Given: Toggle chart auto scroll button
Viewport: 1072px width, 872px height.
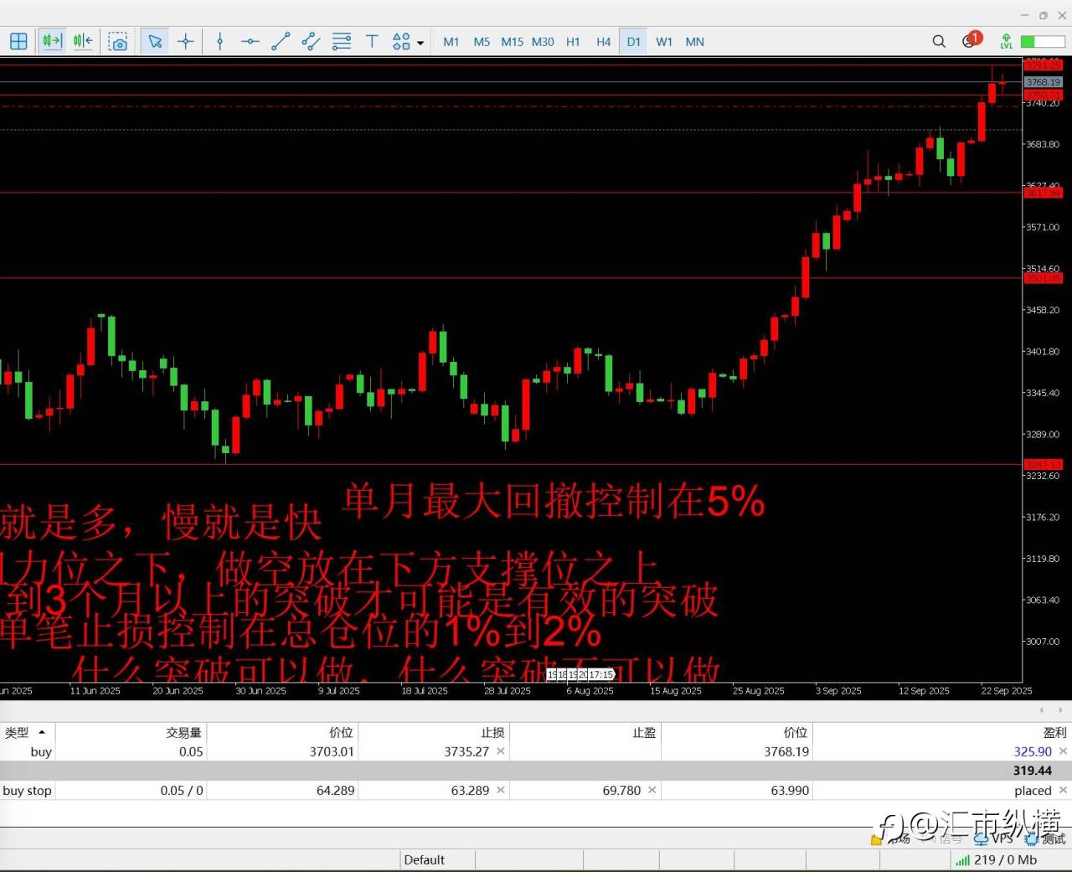Looking at the screenshot, I should 52,41.
